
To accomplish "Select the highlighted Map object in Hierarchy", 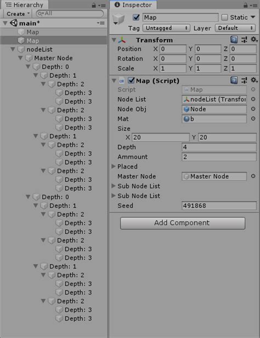I will [54, 41].
